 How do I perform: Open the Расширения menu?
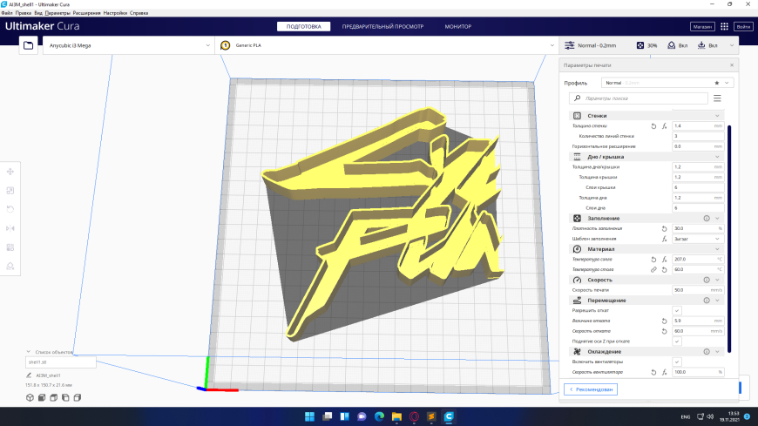(86, 13)
